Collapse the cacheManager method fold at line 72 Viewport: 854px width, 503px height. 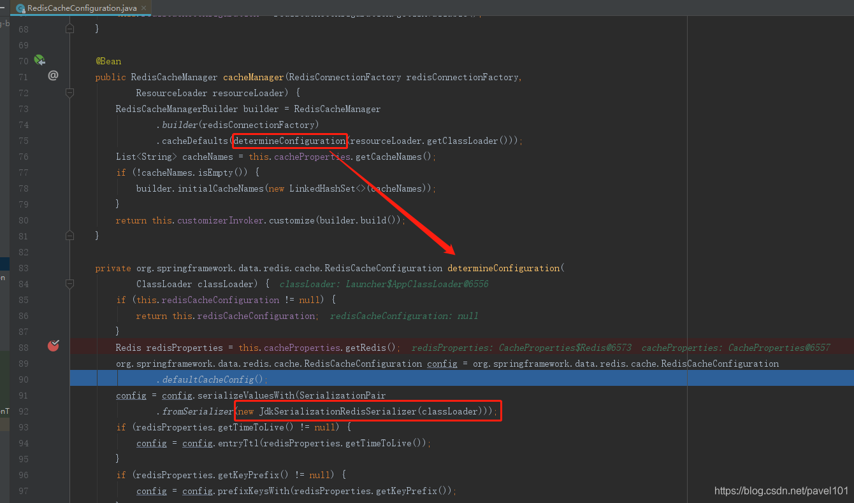(x=70, y=92)
